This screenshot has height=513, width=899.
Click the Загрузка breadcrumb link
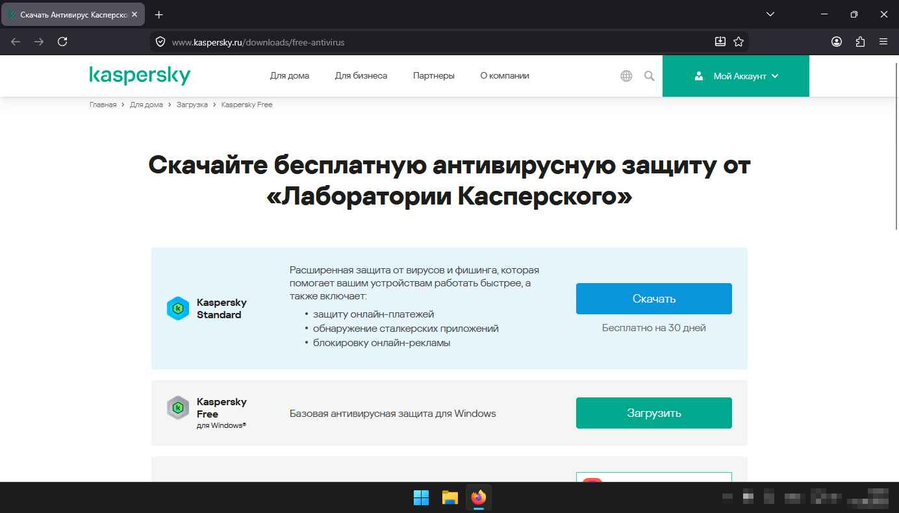[192, 105]
